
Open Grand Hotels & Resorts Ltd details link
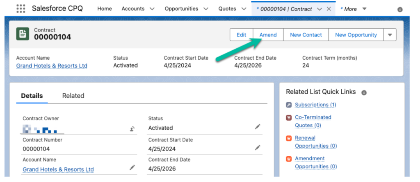coord(58,169)
